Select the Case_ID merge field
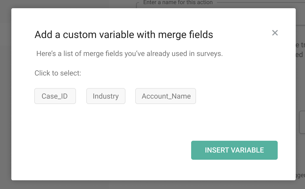 point(55,96)
